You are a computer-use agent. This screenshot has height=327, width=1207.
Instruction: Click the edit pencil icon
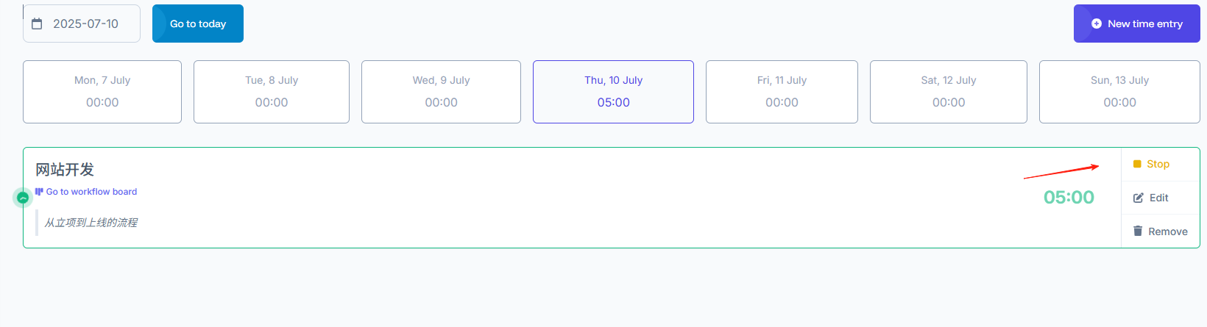[1139, 198]
